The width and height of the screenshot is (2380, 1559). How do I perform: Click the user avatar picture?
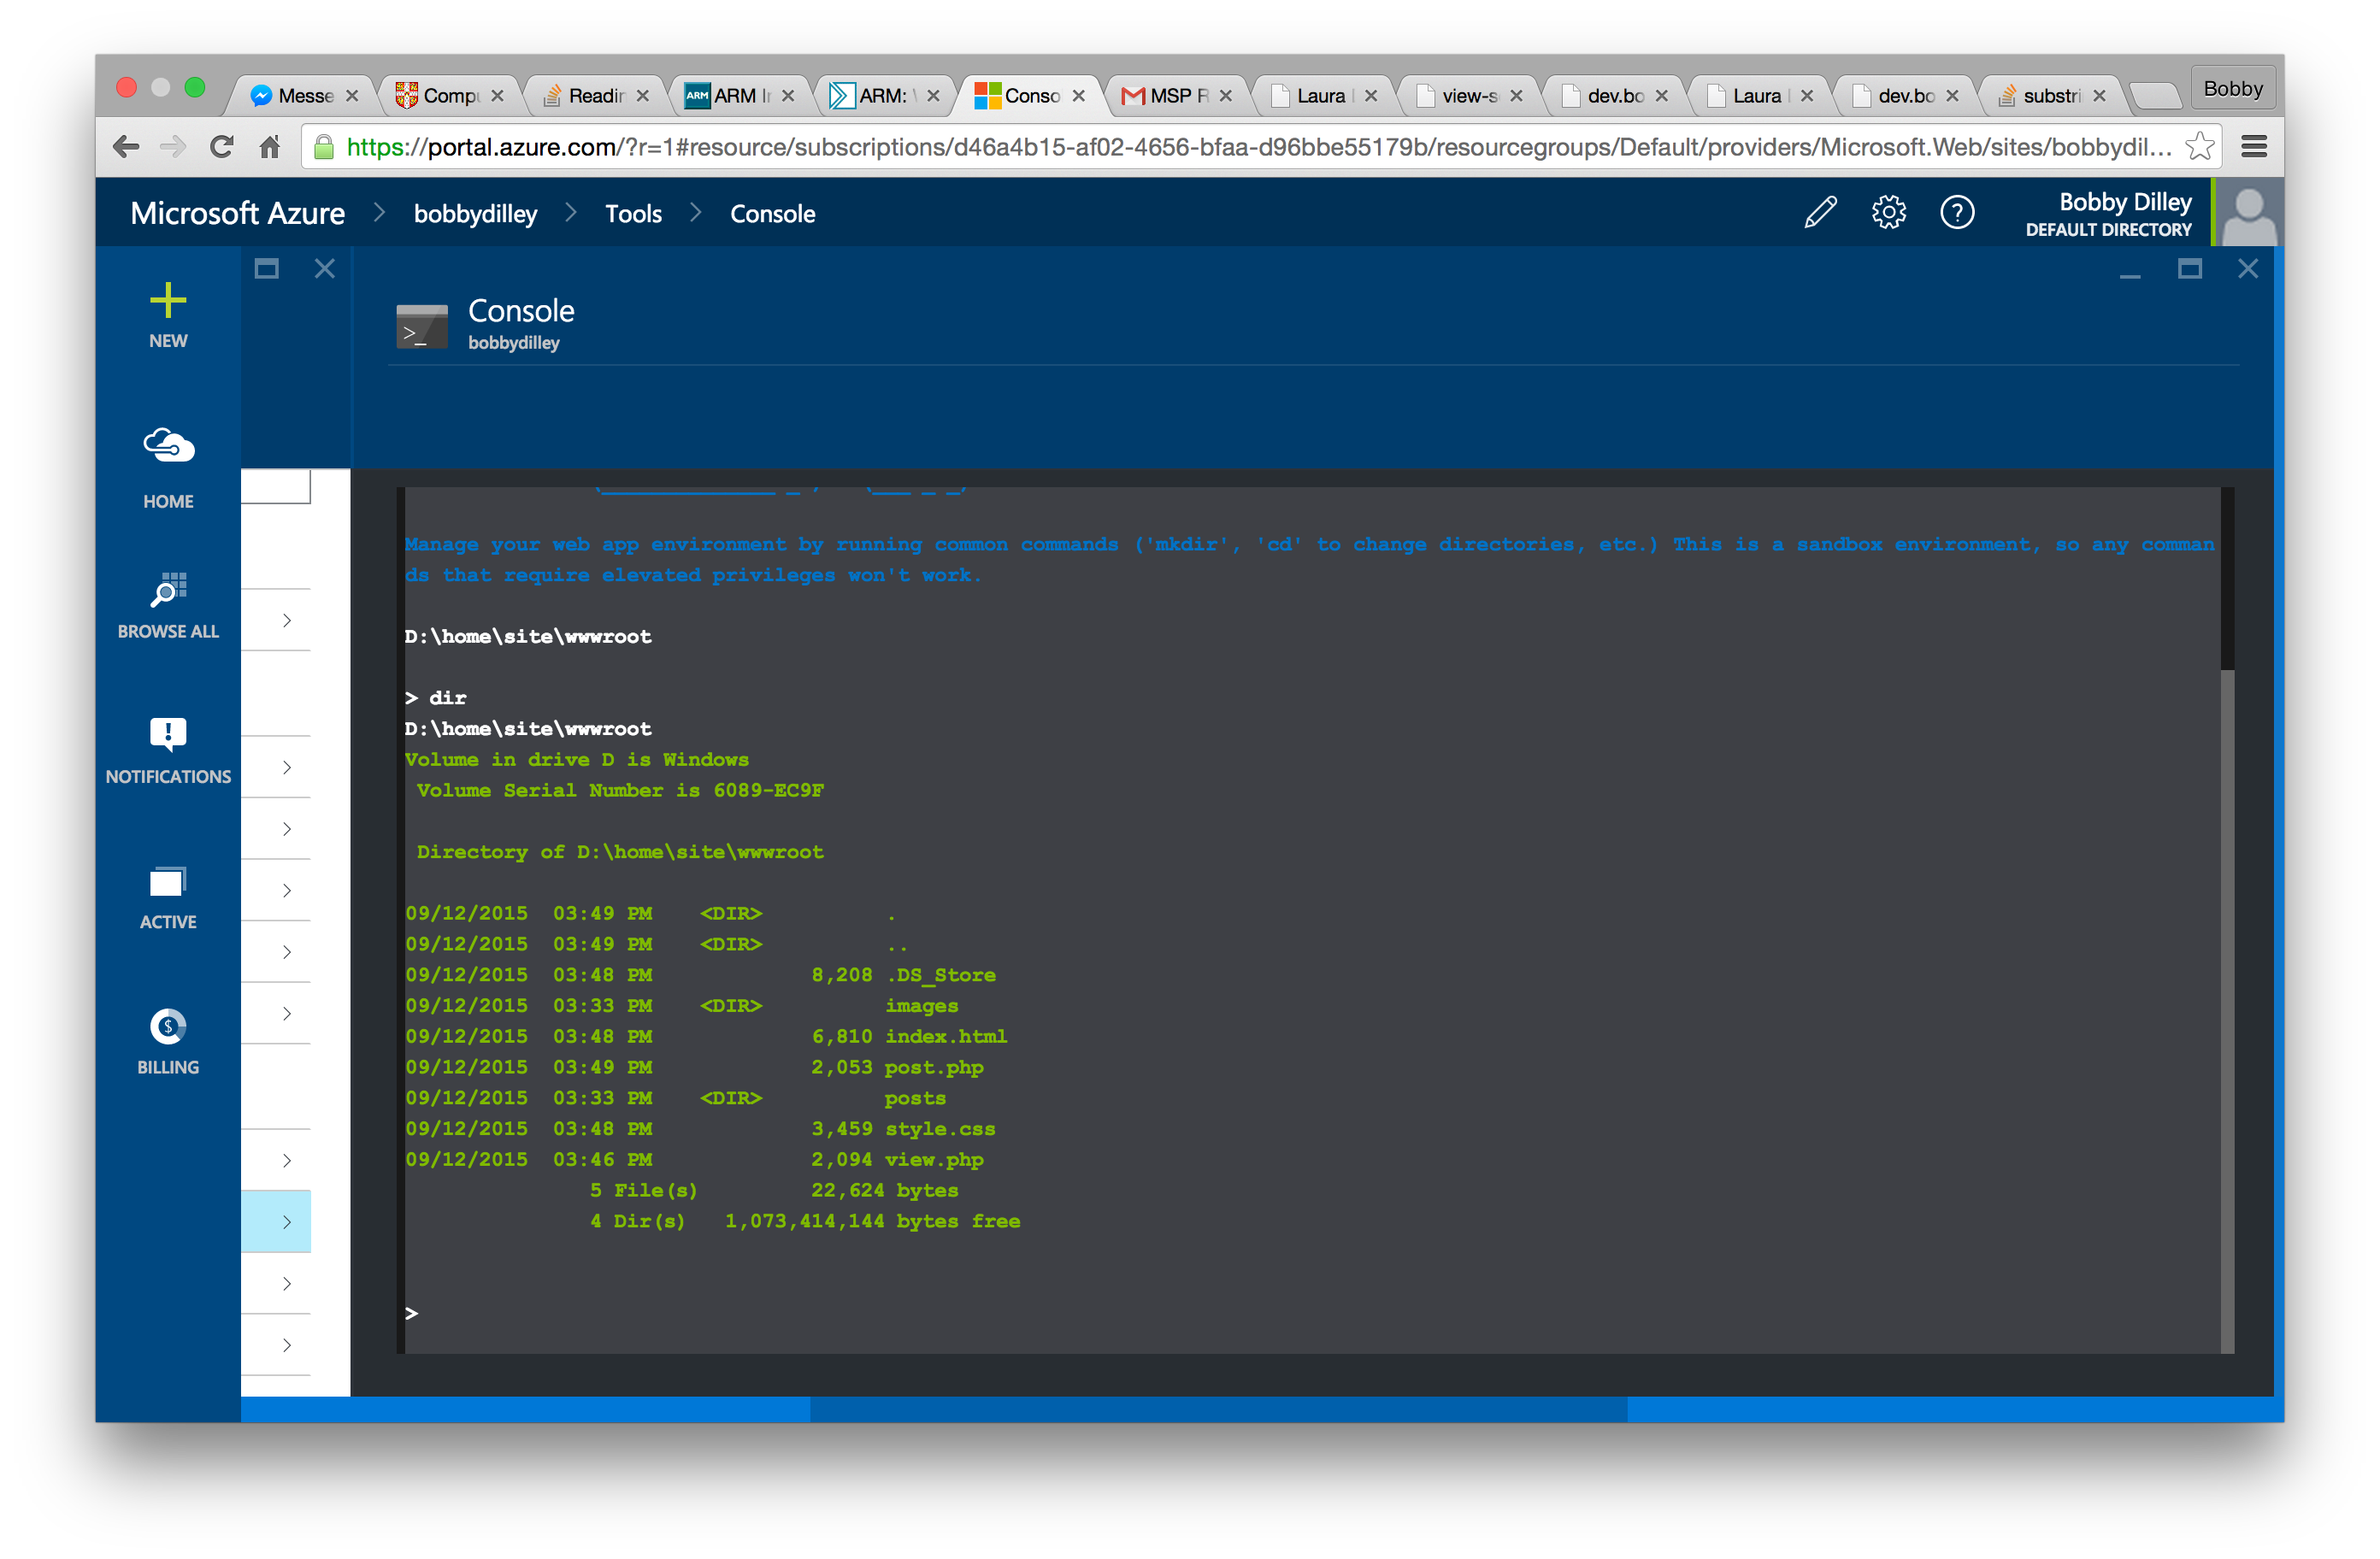pos(2248,213)
